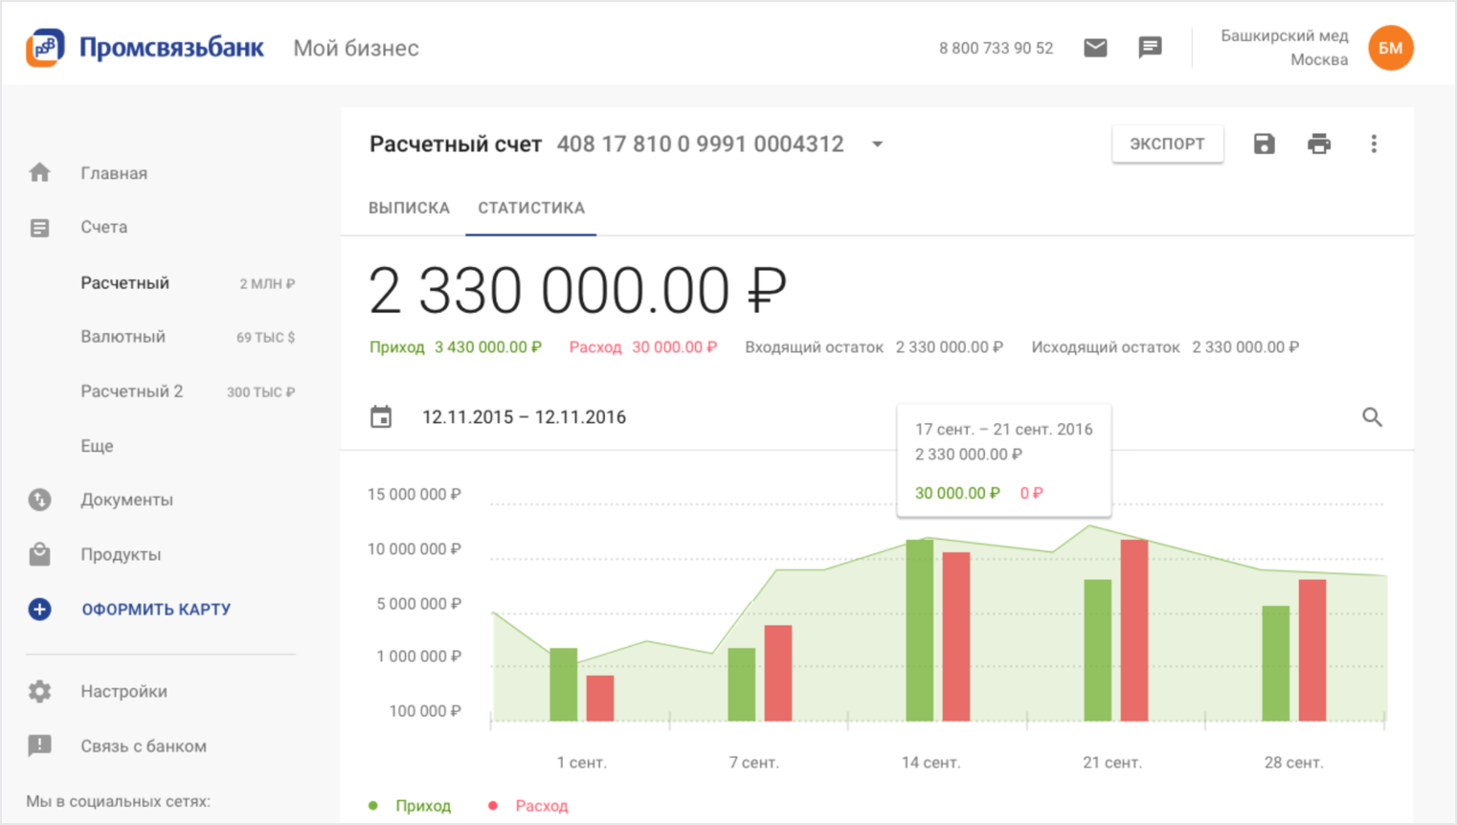Click the date range 12.11.2015 – 12.11.2016
Screen dimensions: 1457x825
[x=524, y=417]
